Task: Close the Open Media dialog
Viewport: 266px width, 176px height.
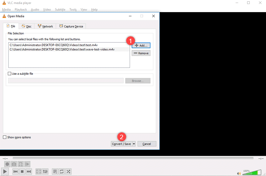Action: (x=153, y=16)
